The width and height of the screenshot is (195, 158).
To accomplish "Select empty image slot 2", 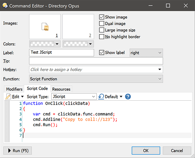I will (78, 27).
